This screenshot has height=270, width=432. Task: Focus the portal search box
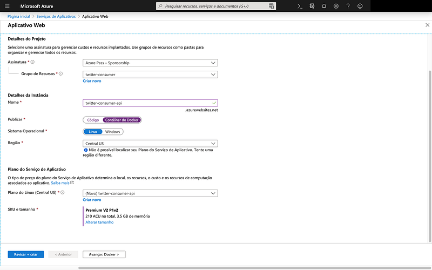(x=216, y=6)
